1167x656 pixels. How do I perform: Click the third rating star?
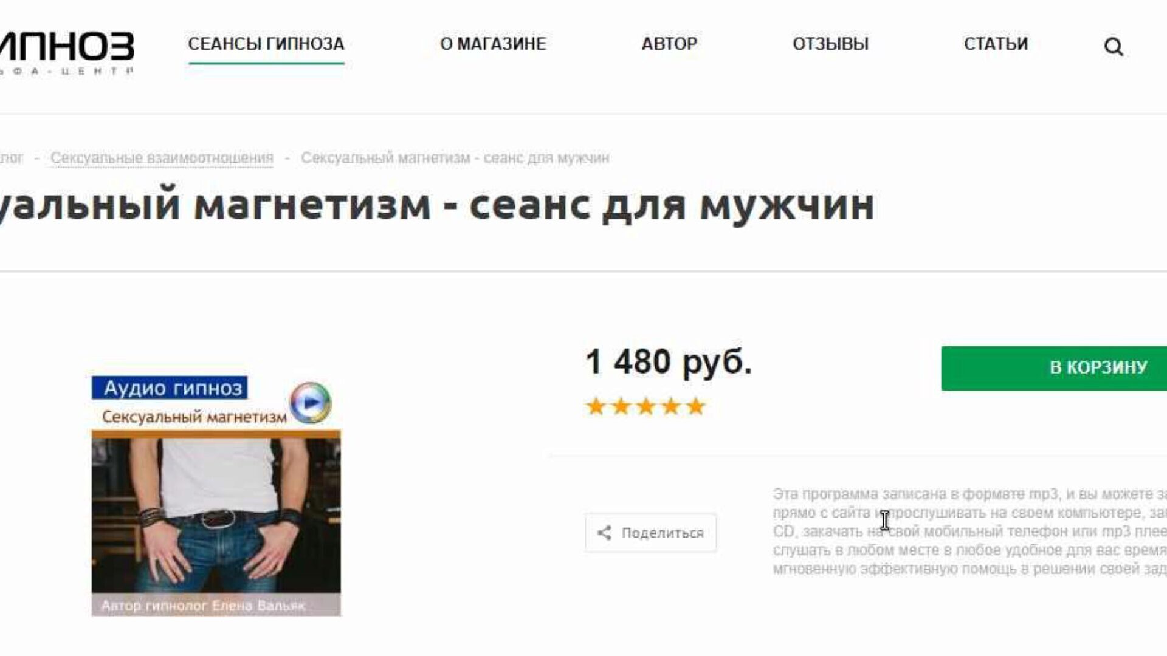[x=645, y=406]
